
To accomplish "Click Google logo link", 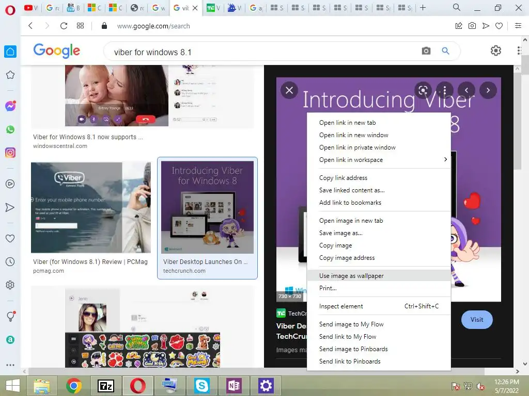I will (x=57, y=51).
